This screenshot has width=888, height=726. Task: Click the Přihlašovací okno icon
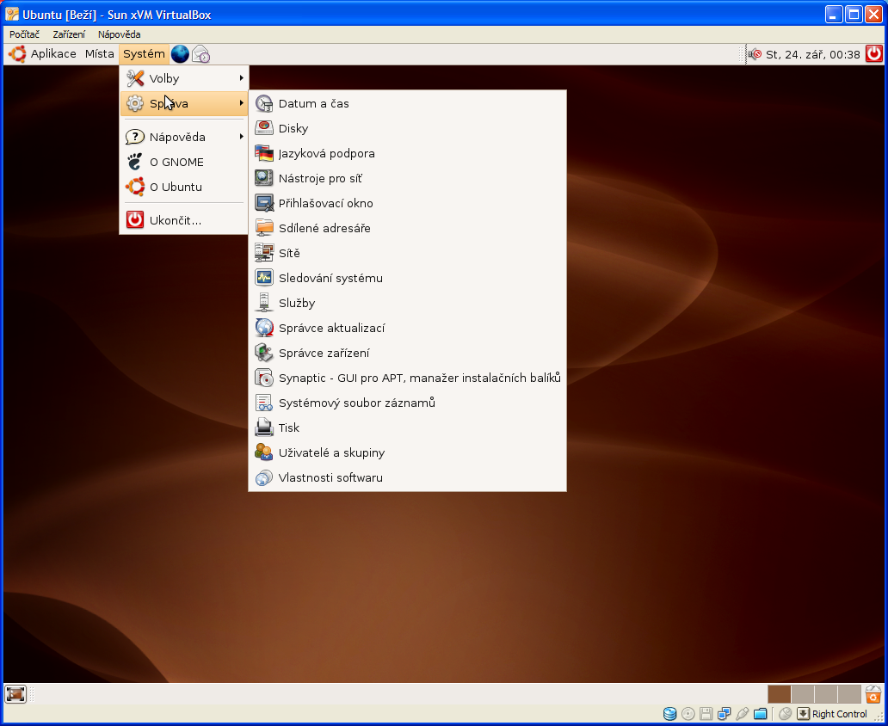click(x=264, y=203)
